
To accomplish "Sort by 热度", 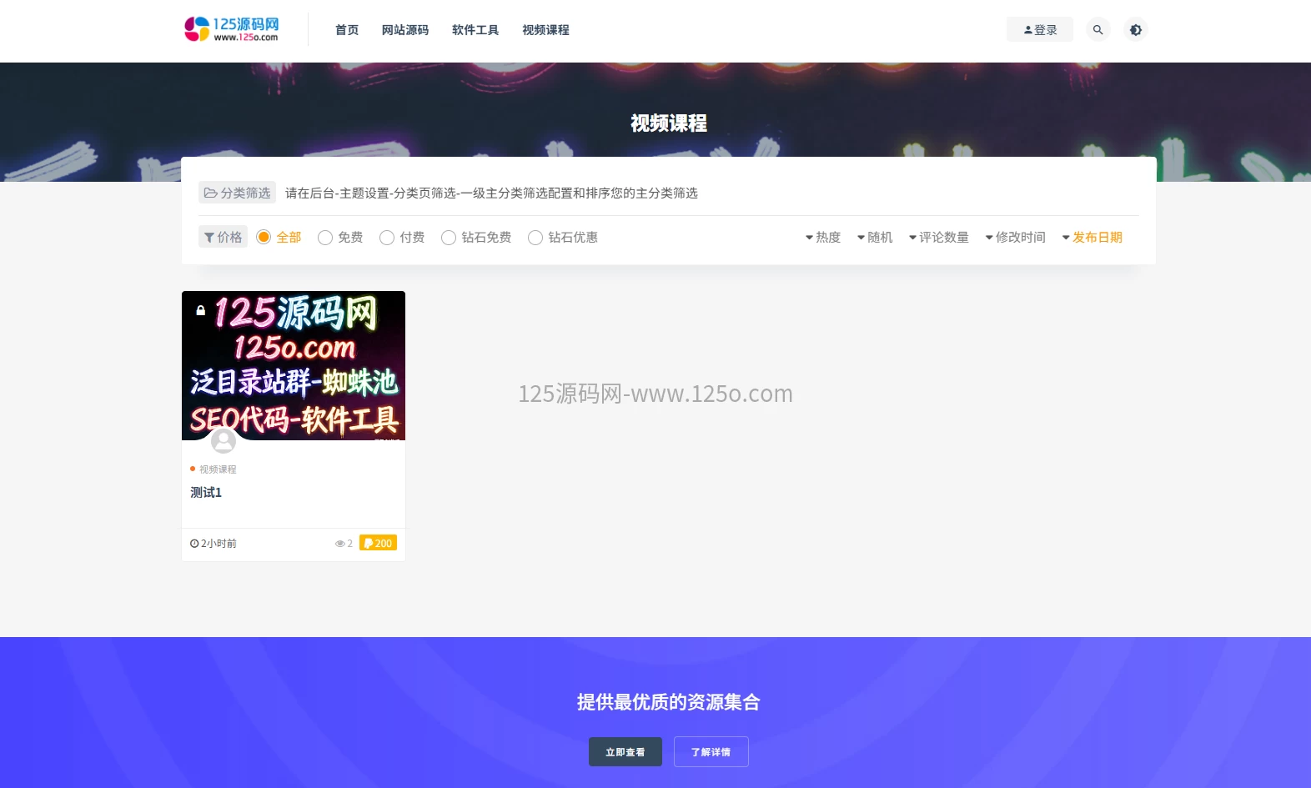I will (822, 238).
